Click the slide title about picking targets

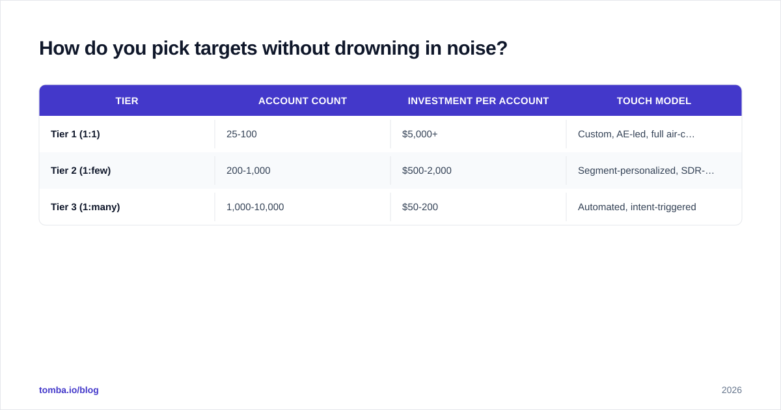click(x=273, y=48)
